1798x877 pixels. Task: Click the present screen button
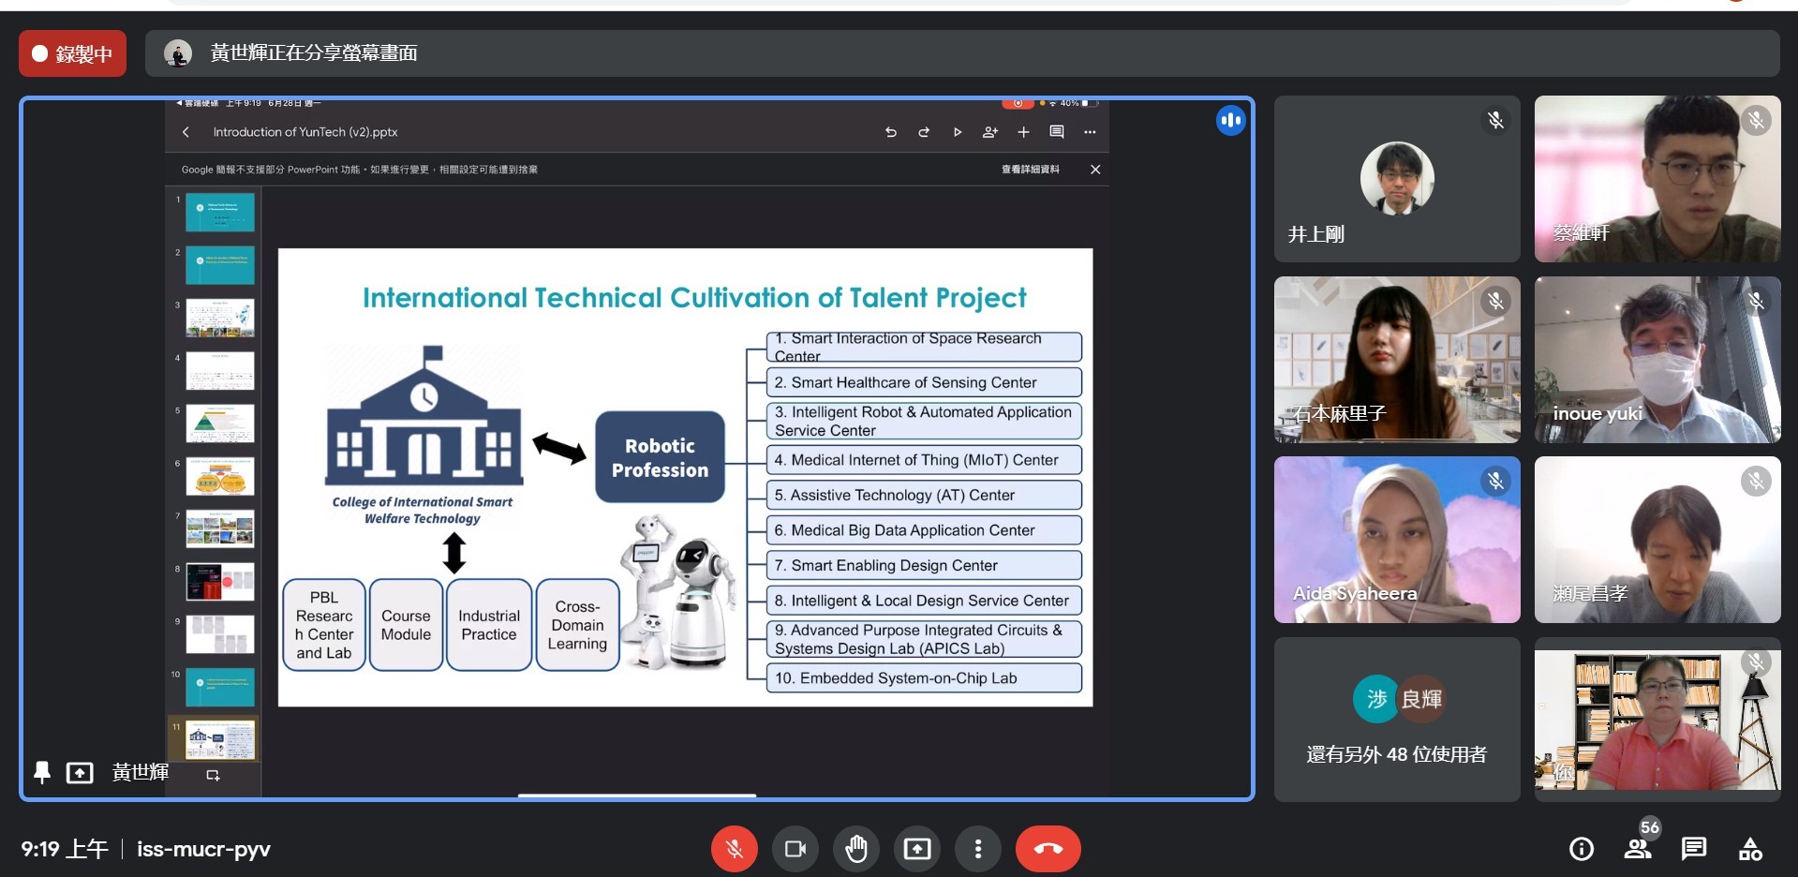[x=916, y=849]
